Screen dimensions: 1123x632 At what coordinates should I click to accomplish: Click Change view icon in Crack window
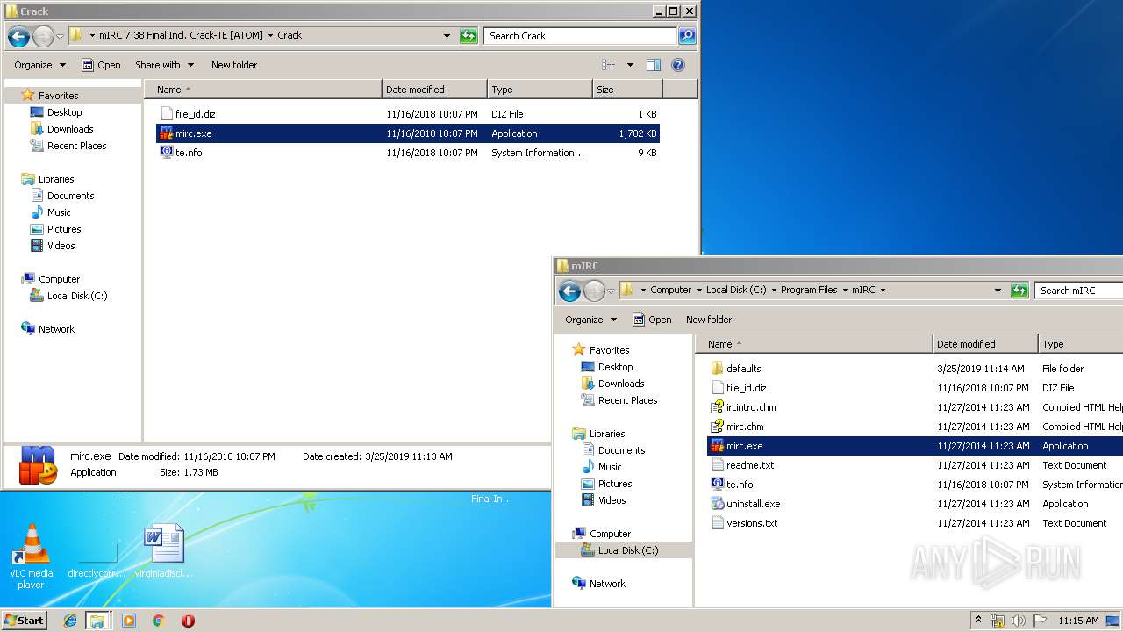tap(609, 65)
